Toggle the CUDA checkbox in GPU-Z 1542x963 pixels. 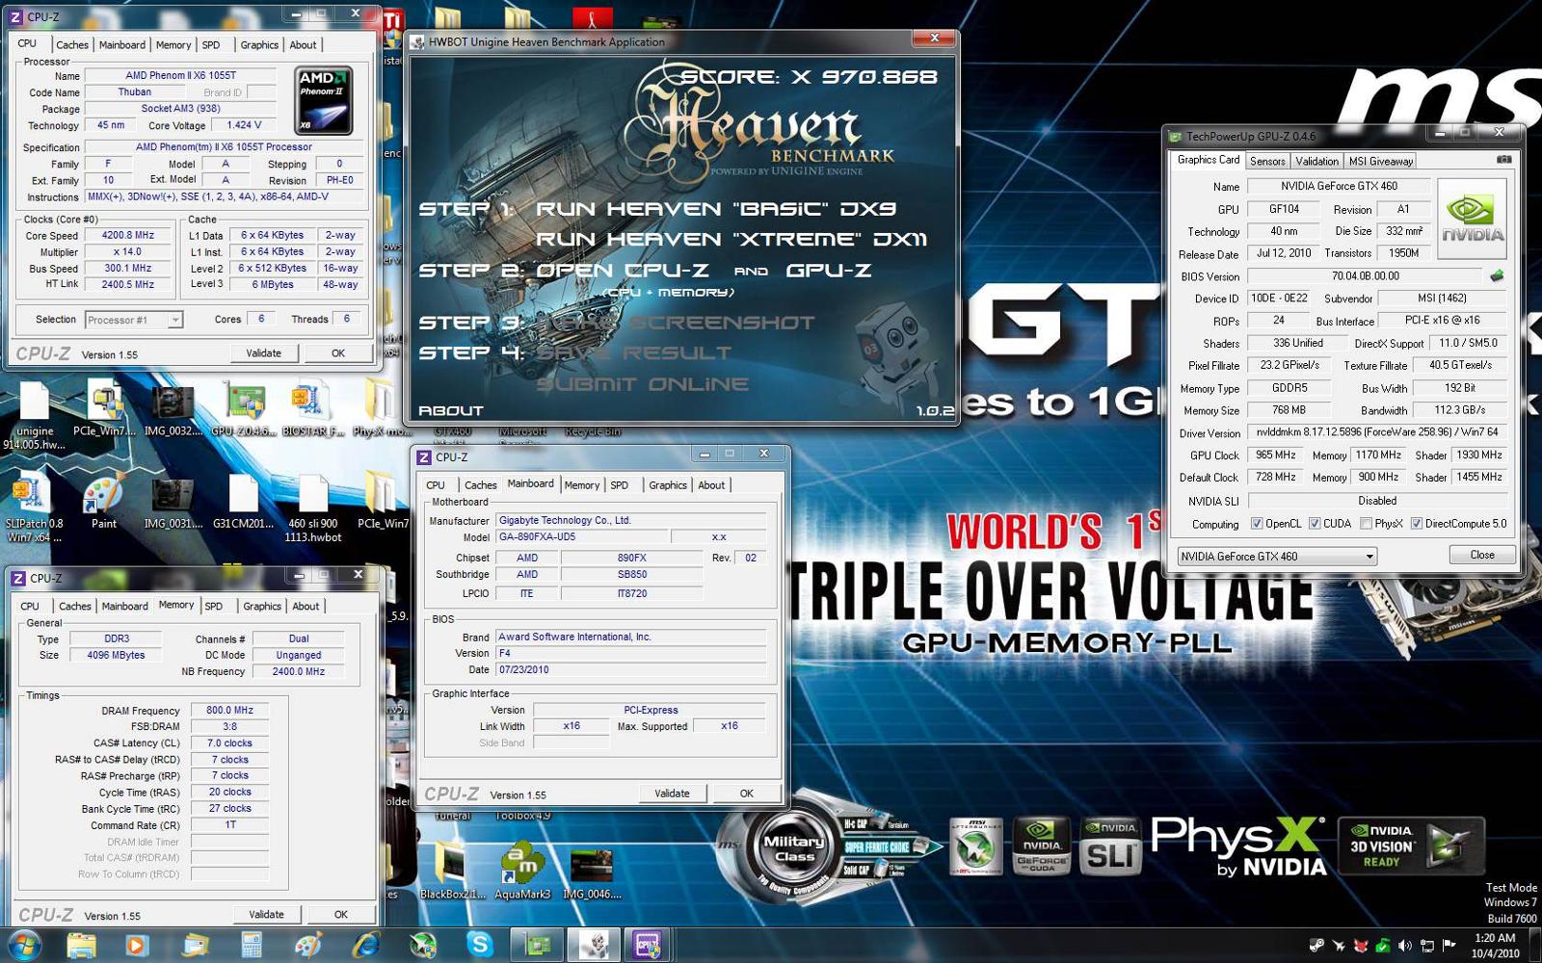point(1315,524)
